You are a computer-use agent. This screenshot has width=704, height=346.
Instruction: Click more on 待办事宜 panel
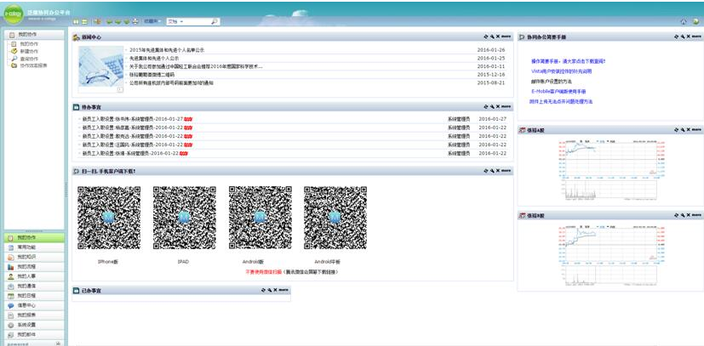coord(506,106)
